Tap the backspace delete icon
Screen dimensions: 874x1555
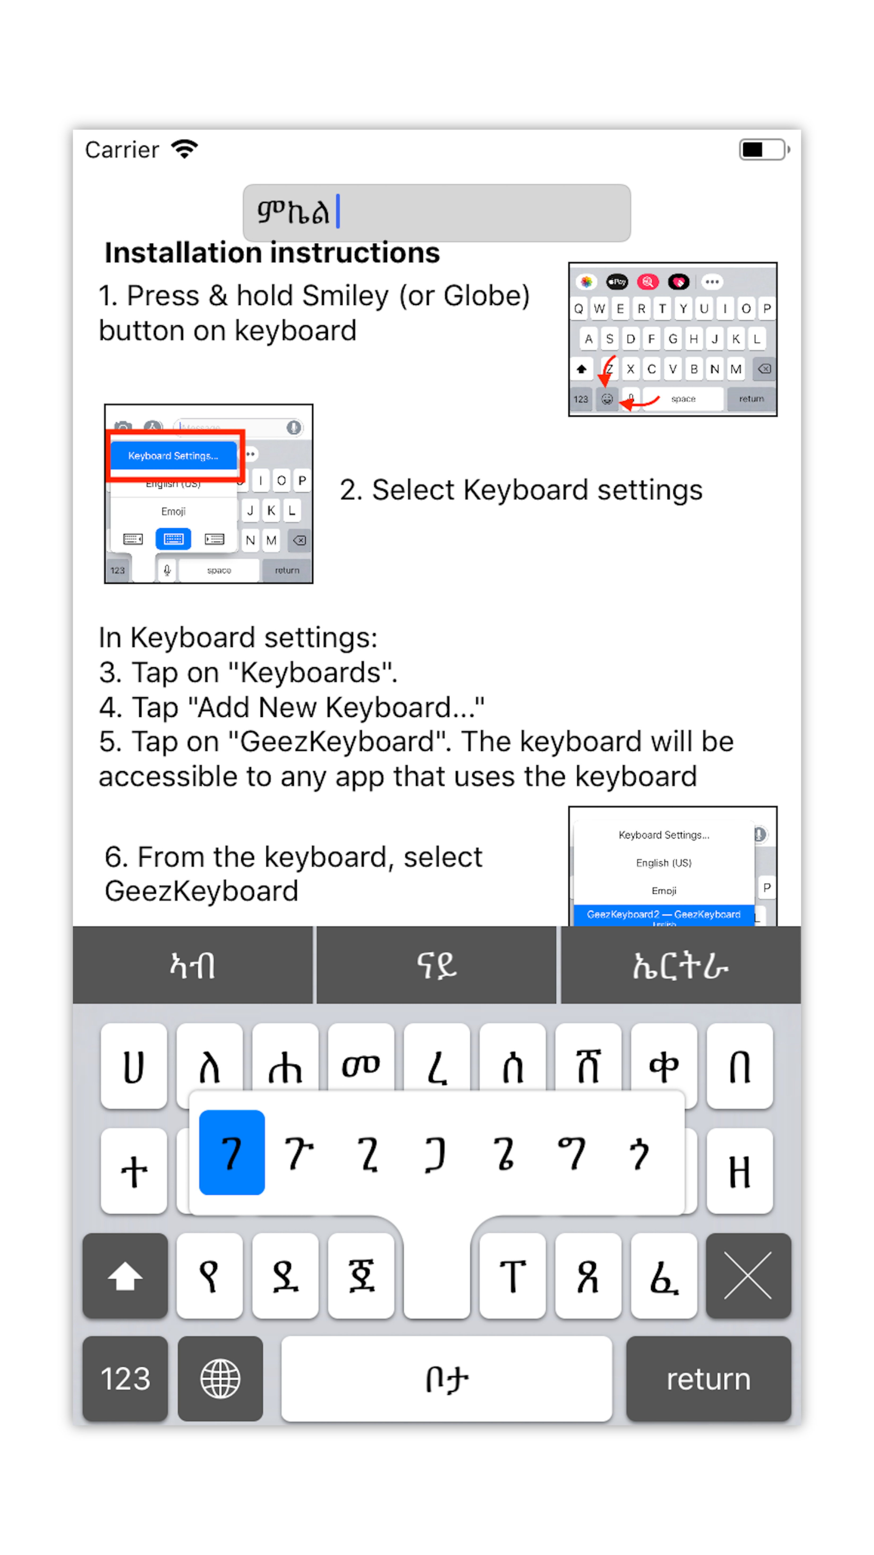[x=747, y=1275]
